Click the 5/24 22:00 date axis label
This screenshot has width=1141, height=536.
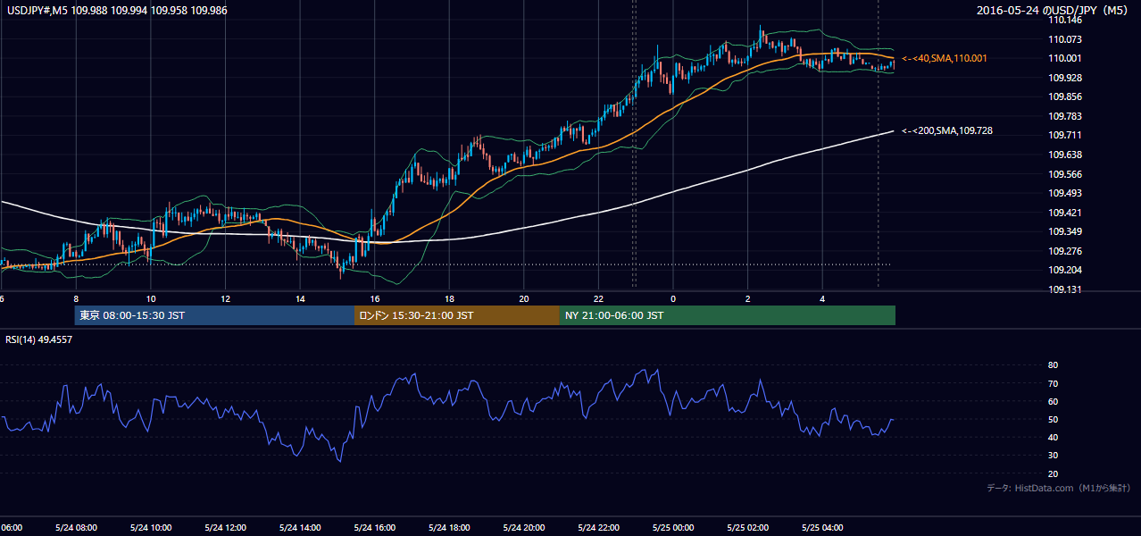pyautogui.click(x=598, y=527)
